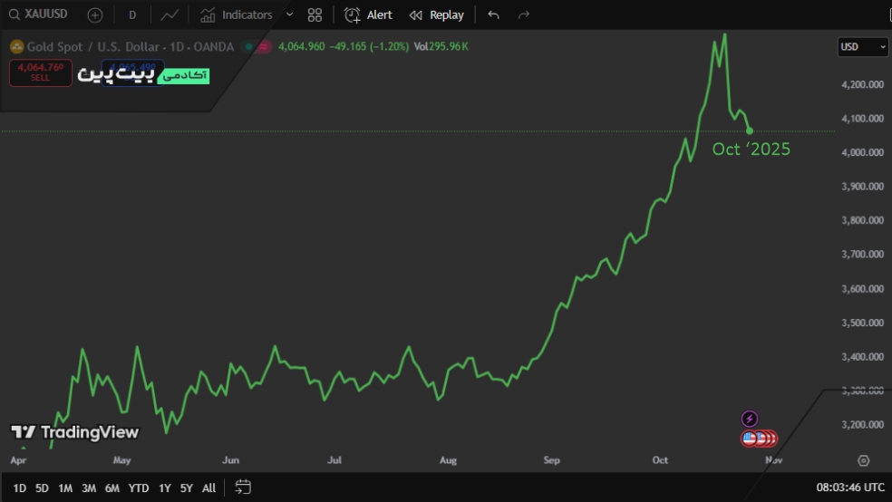The image size is (892, 502).
Task: Open the chart style line icon
Action: pos(169,15)
